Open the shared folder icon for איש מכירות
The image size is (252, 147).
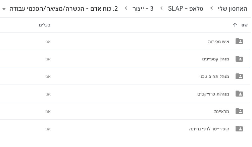[x=239, y=41]
